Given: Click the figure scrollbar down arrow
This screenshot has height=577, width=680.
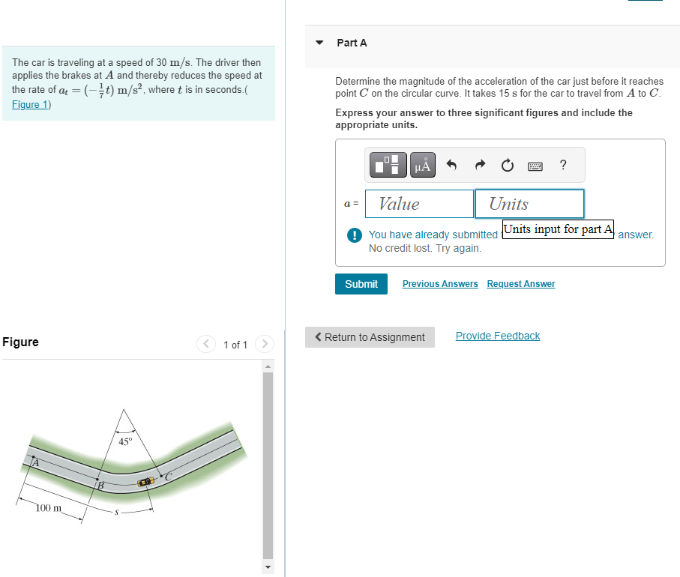Looking at the screenshot, I should coord(268,567).
